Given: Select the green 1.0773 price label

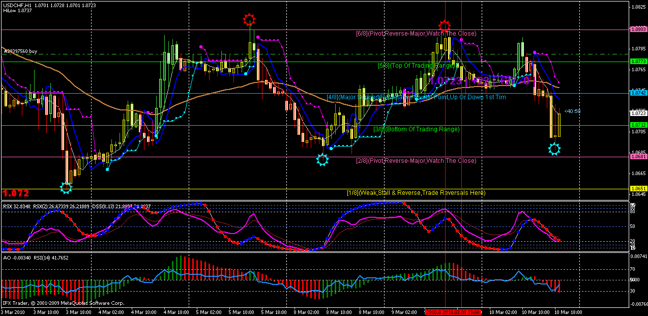Looking at the screenshot, I should pos(638,62).
